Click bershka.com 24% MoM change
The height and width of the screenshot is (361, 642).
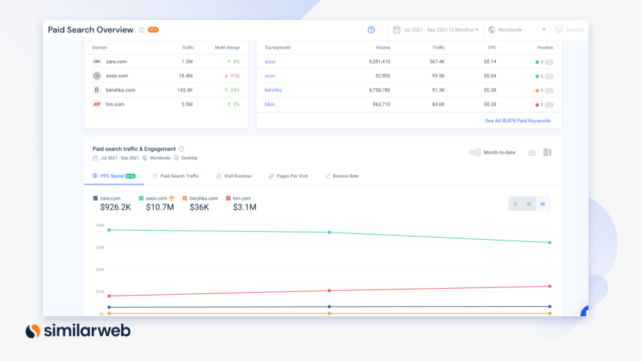click(232, 90)
